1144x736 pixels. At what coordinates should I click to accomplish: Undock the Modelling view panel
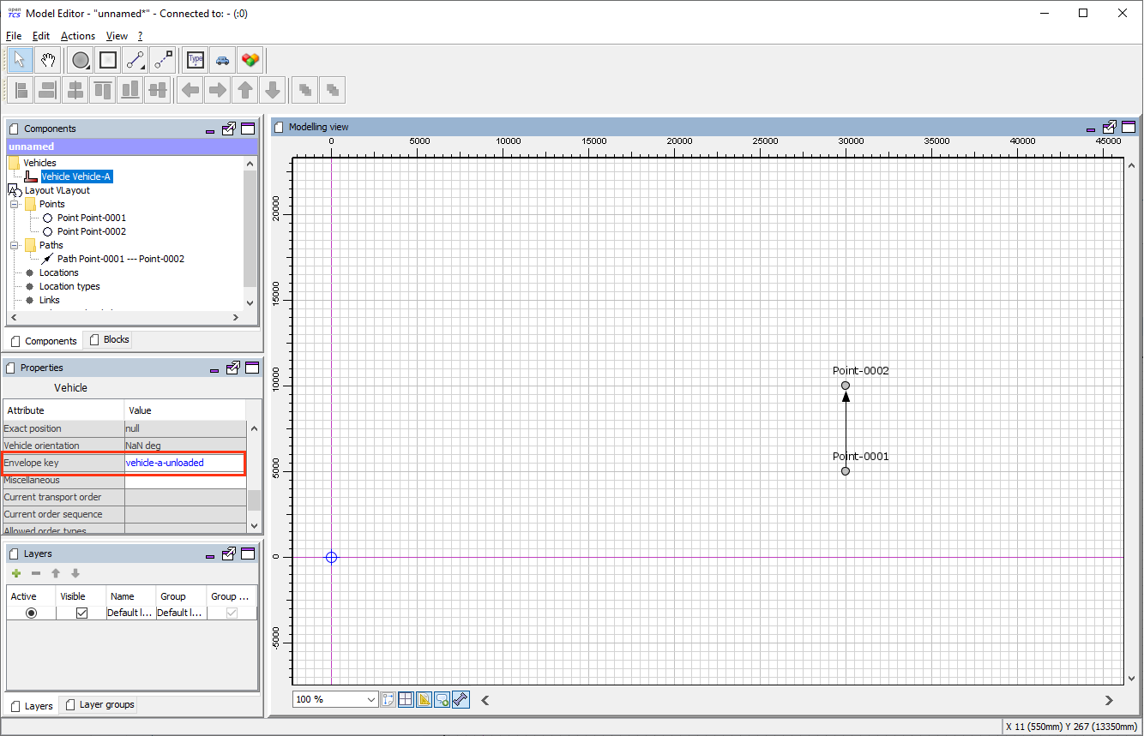[1110, 127]
